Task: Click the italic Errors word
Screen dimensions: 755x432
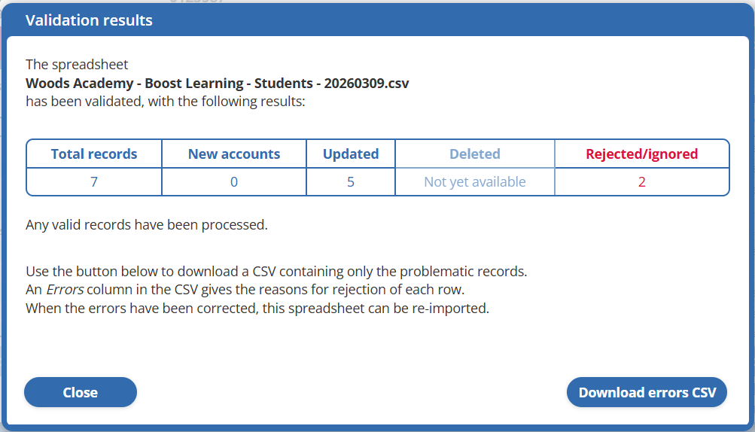Action: tap(65, 290)
